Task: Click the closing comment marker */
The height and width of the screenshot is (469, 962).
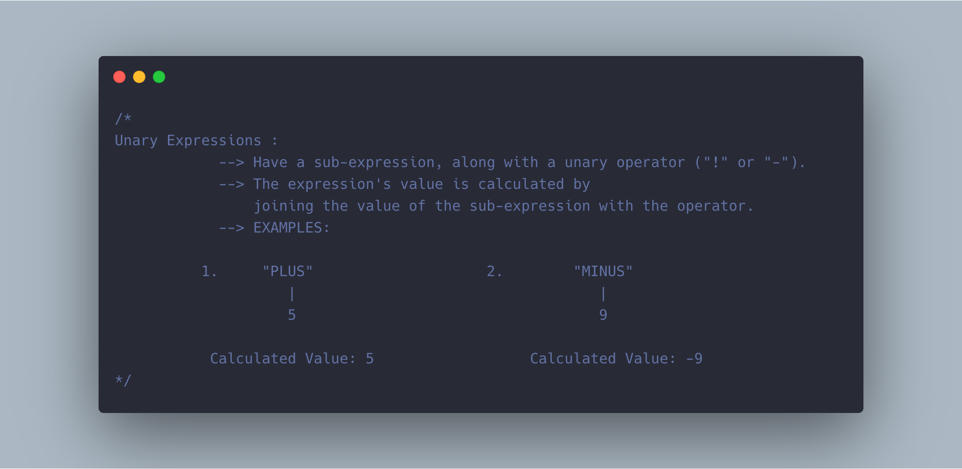Action: tap(123, 380)
